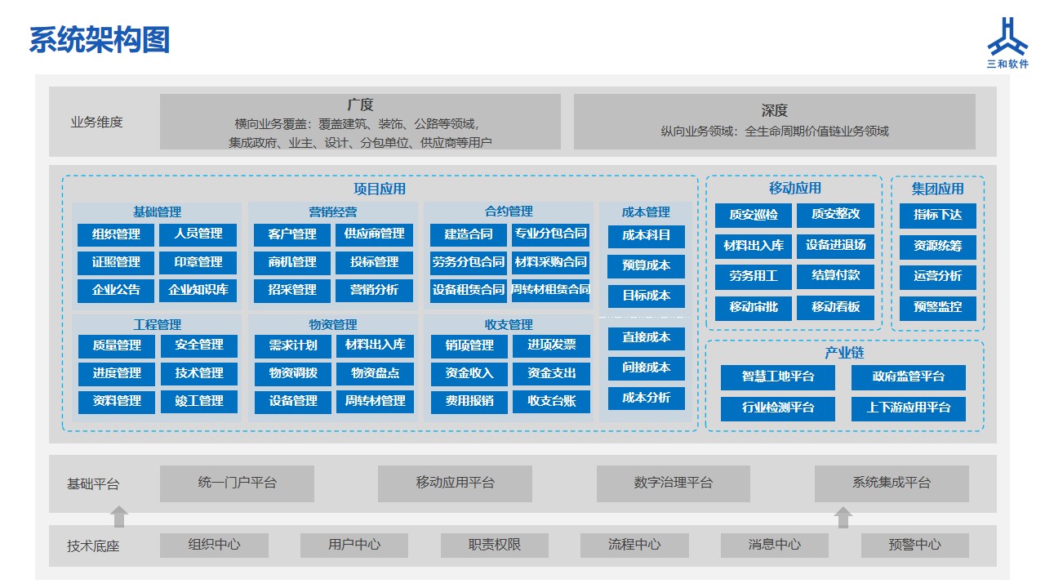
Task: Select 需求计划 under 物资管理
Action: click(293, 345)
